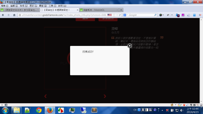Open the 編輯 (Edit) menu
Viewport: 203px width, 114px height.
point(14,6)
